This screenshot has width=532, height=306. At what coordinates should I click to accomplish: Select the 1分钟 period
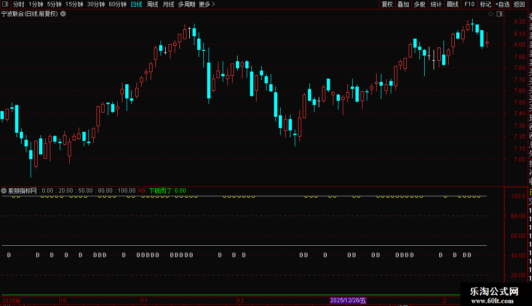click(36, 4)
